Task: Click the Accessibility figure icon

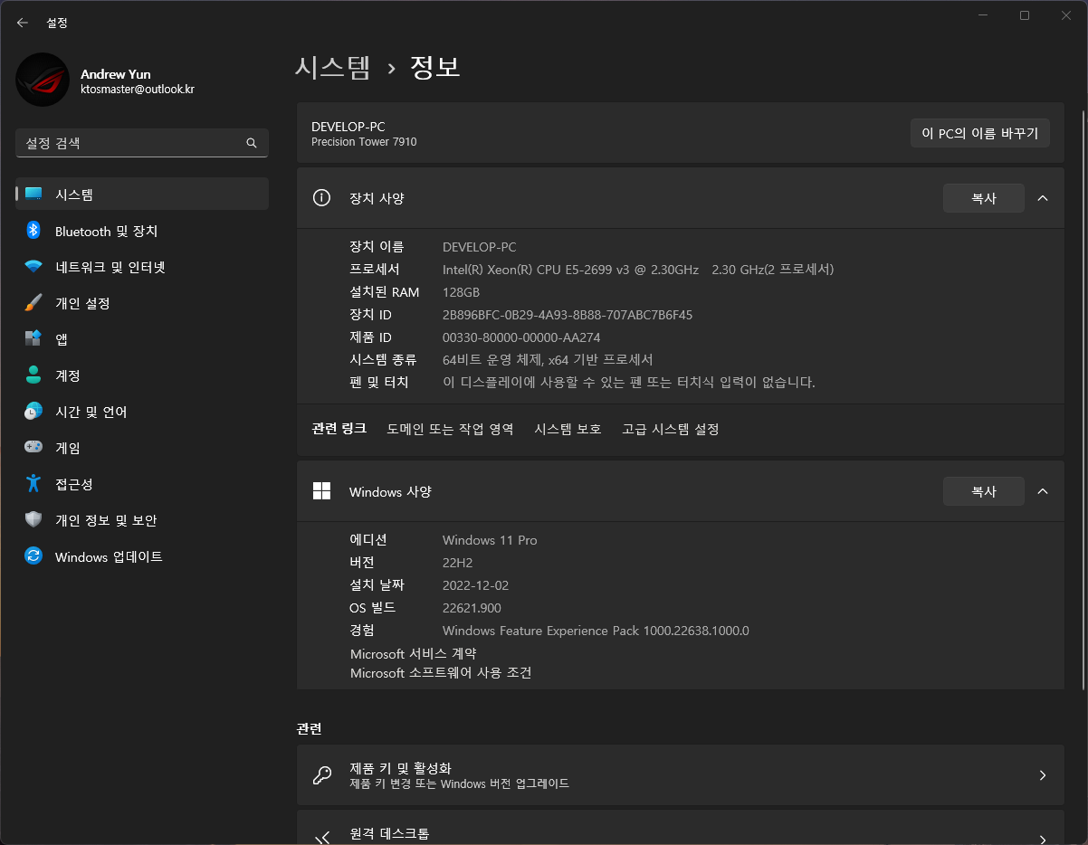Action: tap(33, 484)
